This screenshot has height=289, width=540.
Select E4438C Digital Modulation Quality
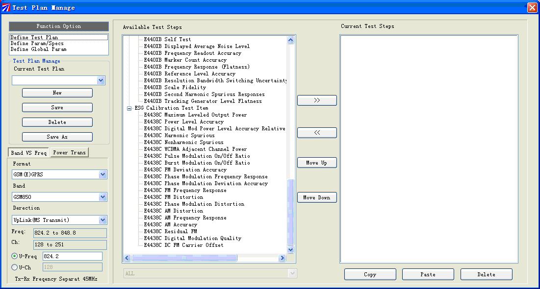click(x=193, y=239)
